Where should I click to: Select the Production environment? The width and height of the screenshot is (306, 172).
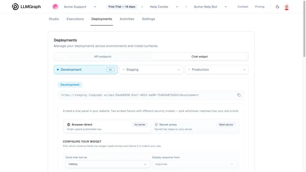(x=216, y=70)
